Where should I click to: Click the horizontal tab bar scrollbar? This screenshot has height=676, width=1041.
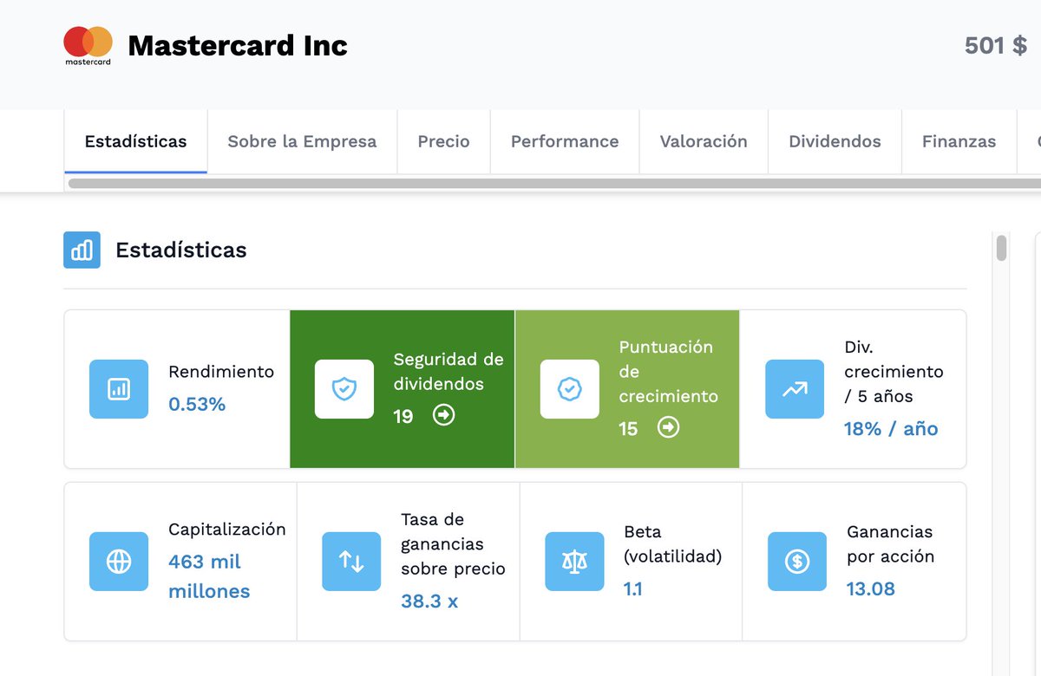coord(554,183)
